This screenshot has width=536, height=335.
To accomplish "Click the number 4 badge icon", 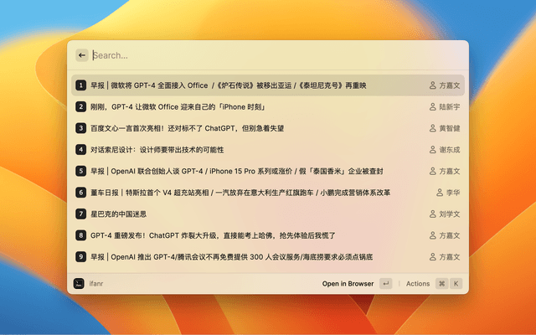I will coord(81,150).
